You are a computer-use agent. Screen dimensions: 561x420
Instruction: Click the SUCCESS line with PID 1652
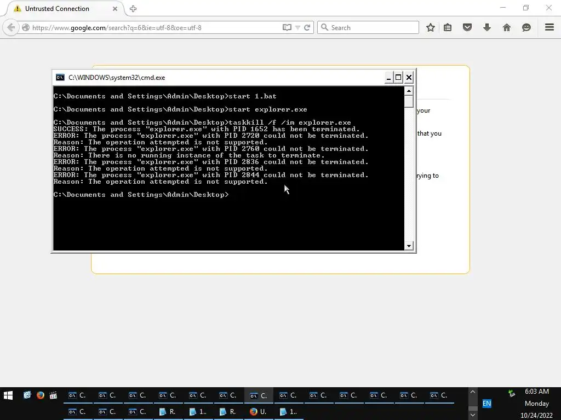click(x=207, y=129)
